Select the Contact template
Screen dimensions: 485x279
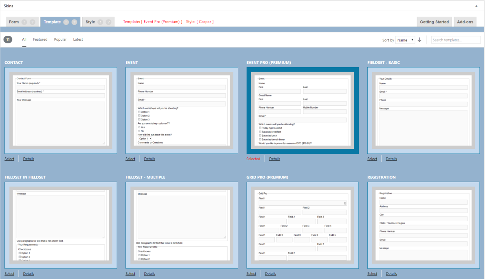[x=9, y=159]
